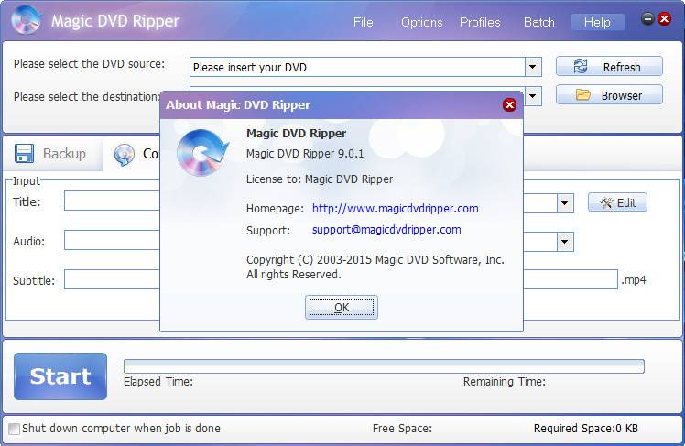Open the Batch menu

(538, 22)
